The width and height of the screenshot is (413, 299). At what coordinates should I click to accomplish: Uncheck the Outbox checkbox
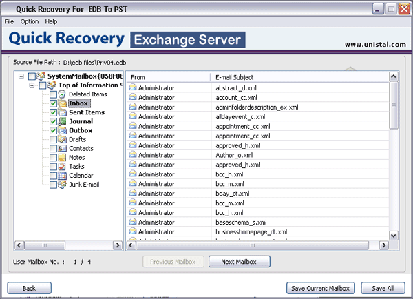(x=53, y=130)
